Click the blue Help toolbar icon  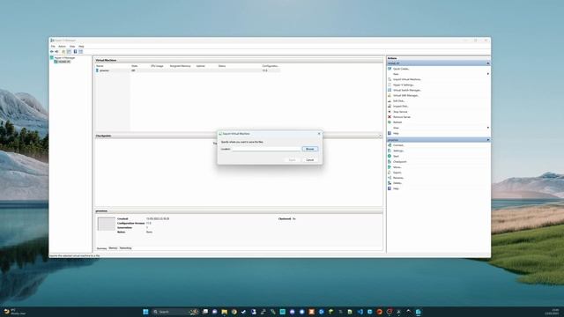[x=75, y=52]
